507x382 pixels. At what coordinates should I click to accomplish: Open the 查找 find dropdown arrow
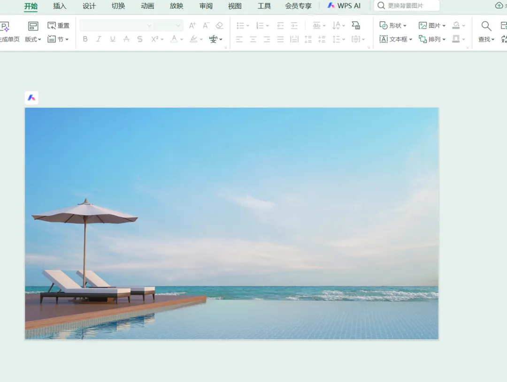pyautogui.click(x=493, y=39)
